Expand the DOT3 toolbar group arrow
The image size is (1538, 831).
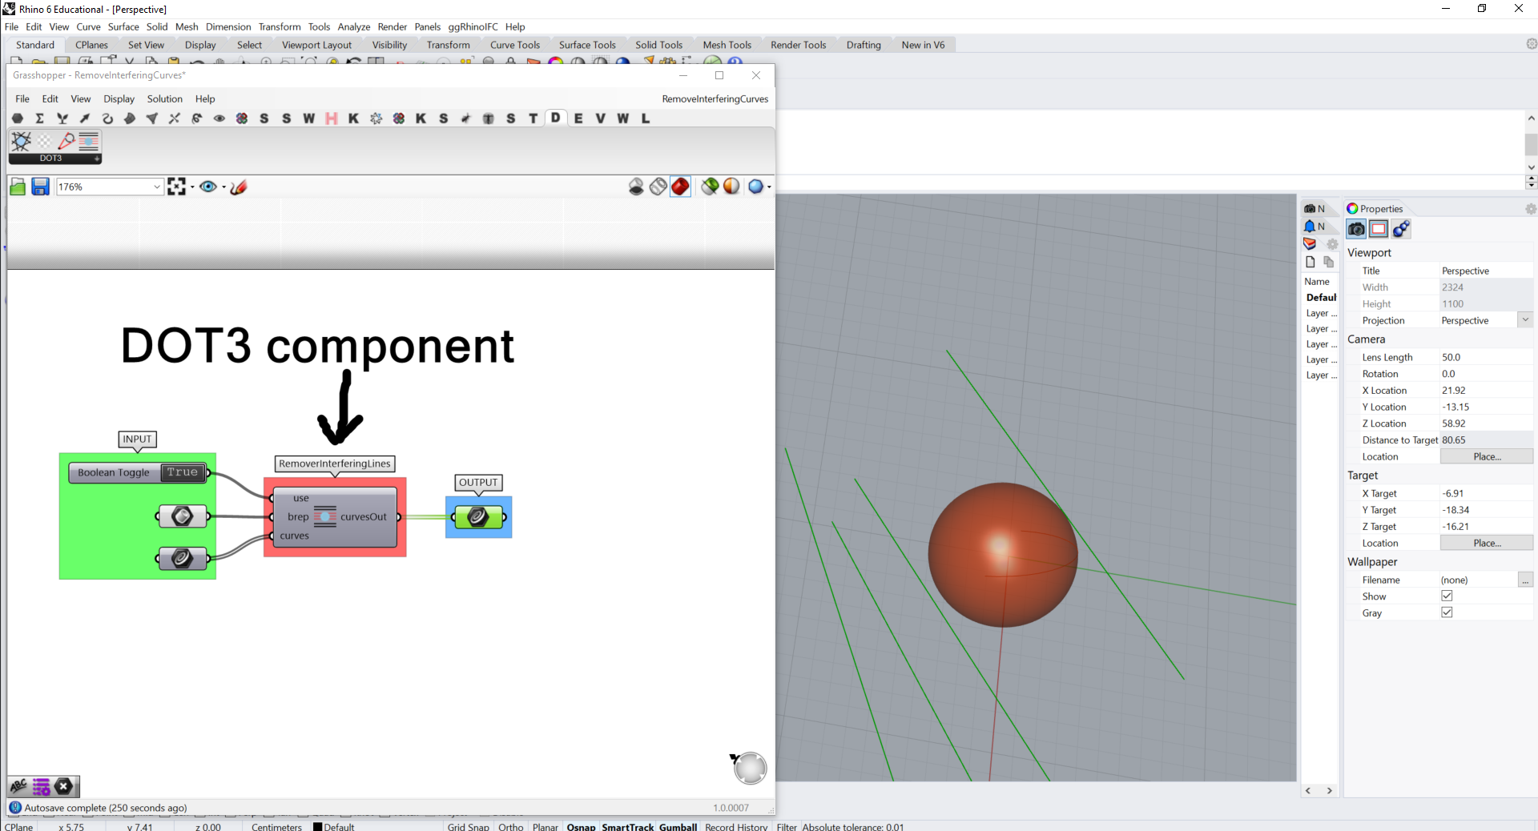[x=95, y=159]
